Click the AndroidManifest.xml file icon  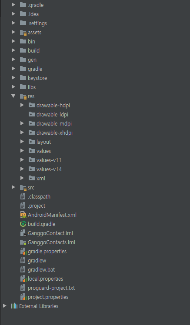tap(23, 215)
